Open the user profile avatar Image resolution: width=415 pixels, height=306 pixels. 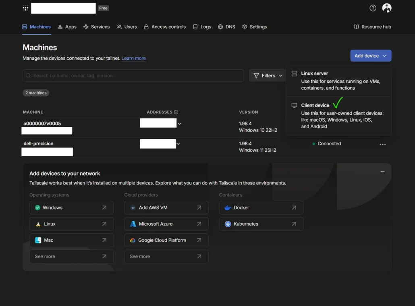click(387, 8)
